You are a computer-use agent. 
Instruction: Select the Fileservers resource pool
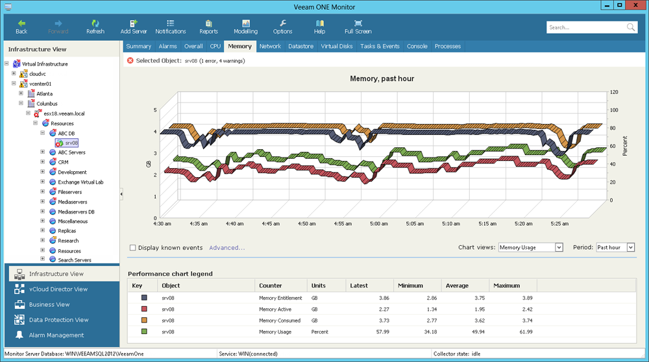click(70, 193)
